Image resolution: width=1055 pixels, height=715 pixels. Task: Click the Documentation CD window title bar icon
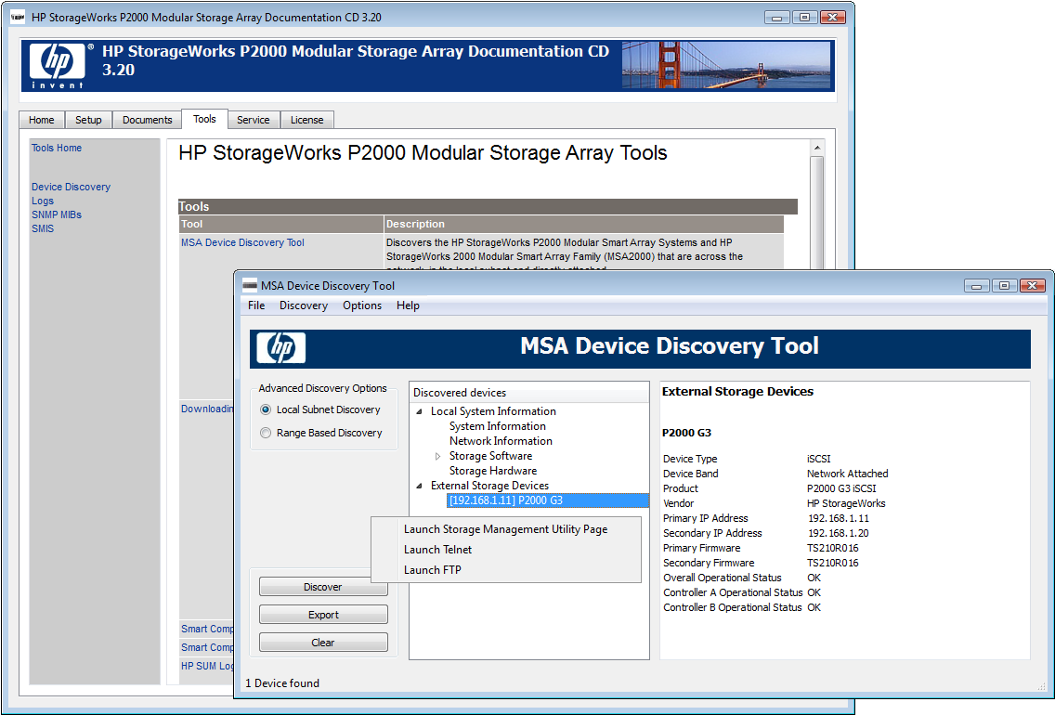(x=19, y=17)
